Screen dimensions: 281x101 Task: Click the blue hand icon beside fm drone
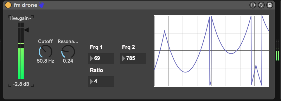(41, 5)
